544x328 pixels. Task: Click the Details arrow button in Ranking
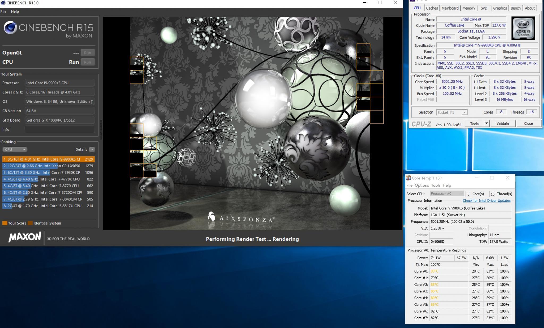[92, 149]
